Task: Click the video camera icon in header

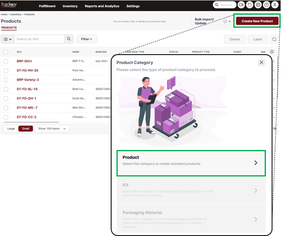Action: tap(241, 5)
